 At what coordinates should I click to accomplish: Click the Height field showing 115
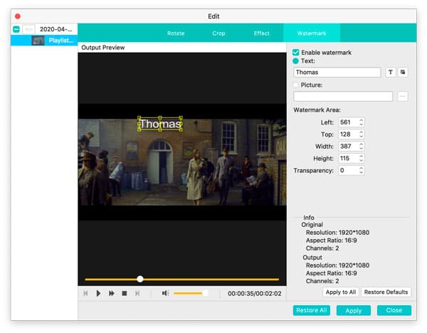tap(348, 158)
